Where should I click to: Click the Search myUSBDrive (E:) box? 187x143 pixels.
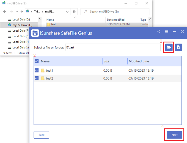point(115,12)
